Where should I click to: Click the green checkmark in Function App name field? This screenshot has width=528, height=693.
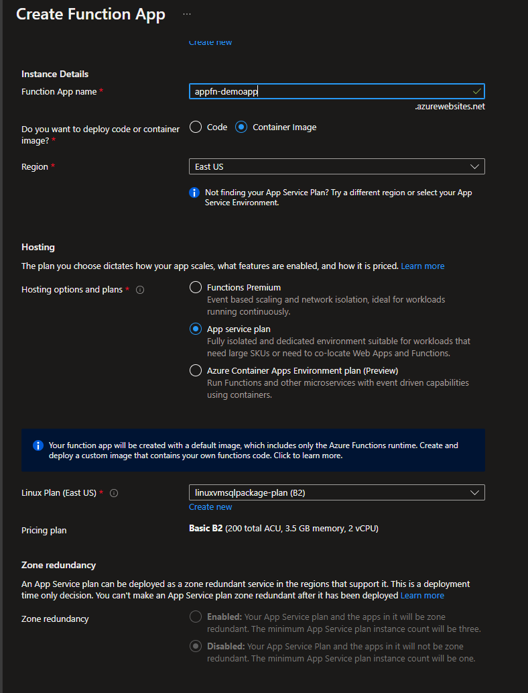click(x=476, y=91)
